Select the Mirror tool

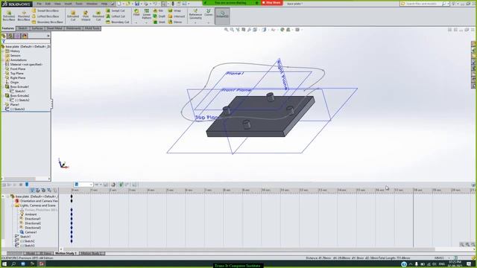pos(175,22)
